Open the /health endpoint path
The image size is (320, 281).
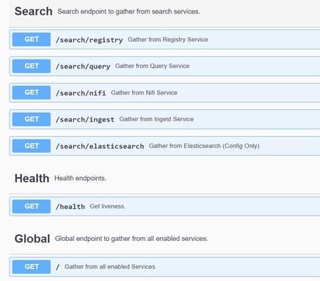click(x=70, y=206)
